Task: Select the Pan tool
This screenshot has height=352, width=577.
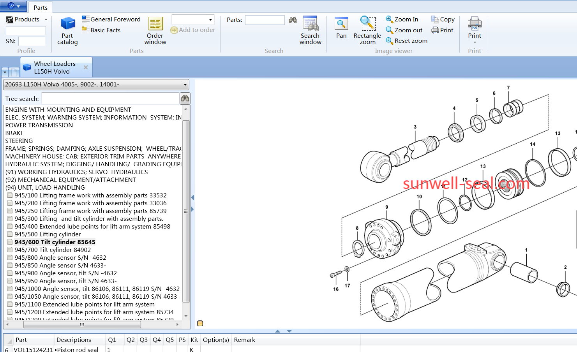Action: click(341, 28)
